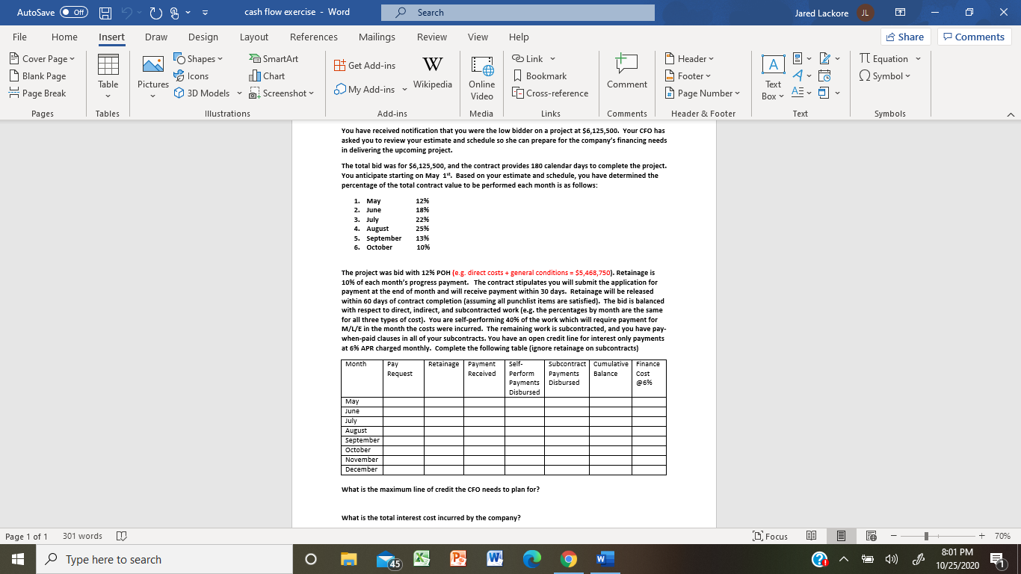Image resolution: width=1021 pixels, height=574 pixels.
Task: Enable Focus mode in status bar
Action: pos(771,536)
